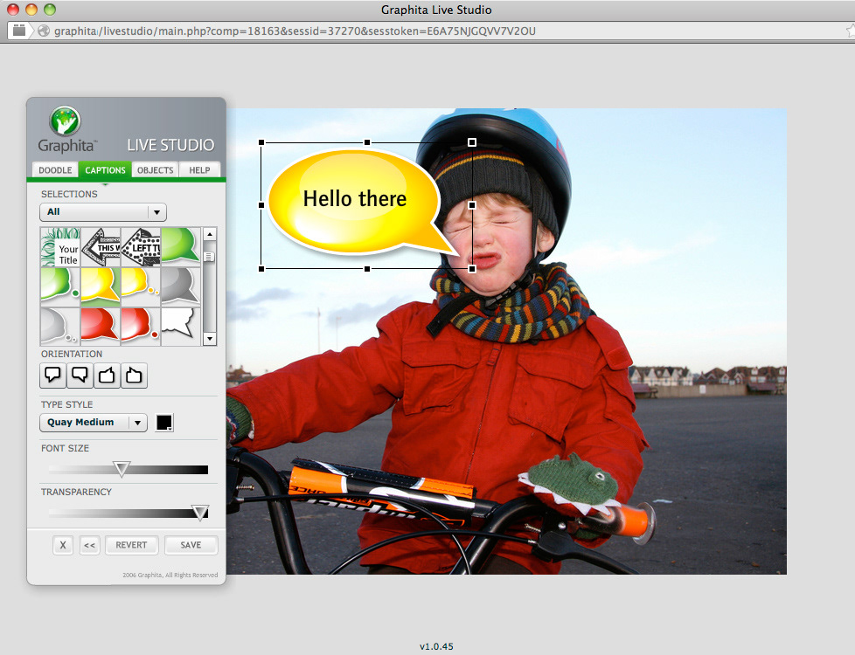Image resolution: width=855 pixels, height=655 pixels.
Task: Click the 'Hello there' caption text
Action: [x=355, y=199]
